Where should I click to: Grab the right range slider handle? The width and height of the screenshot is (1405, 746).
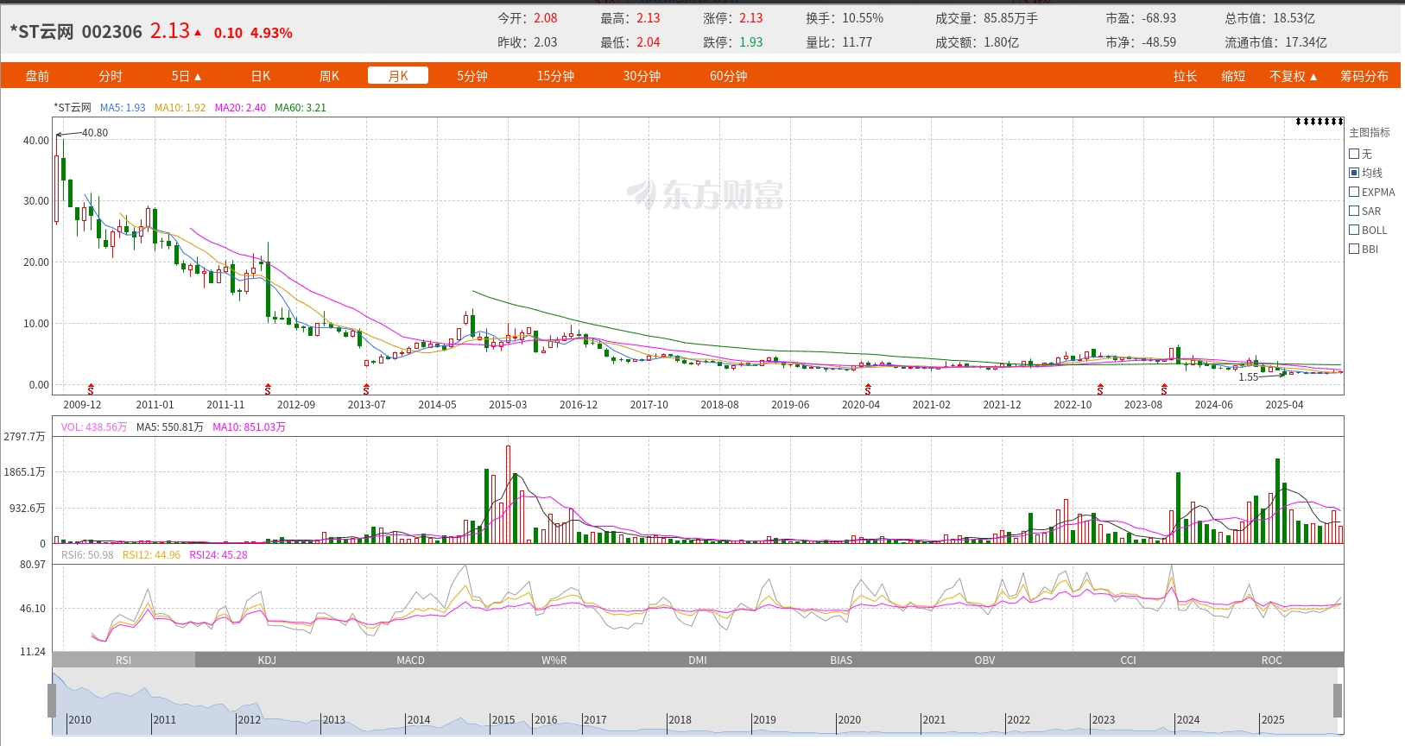(x=1338, y=700)
